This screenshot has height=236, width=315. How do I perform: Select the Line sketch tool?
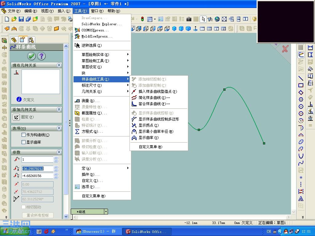(301, 78)
